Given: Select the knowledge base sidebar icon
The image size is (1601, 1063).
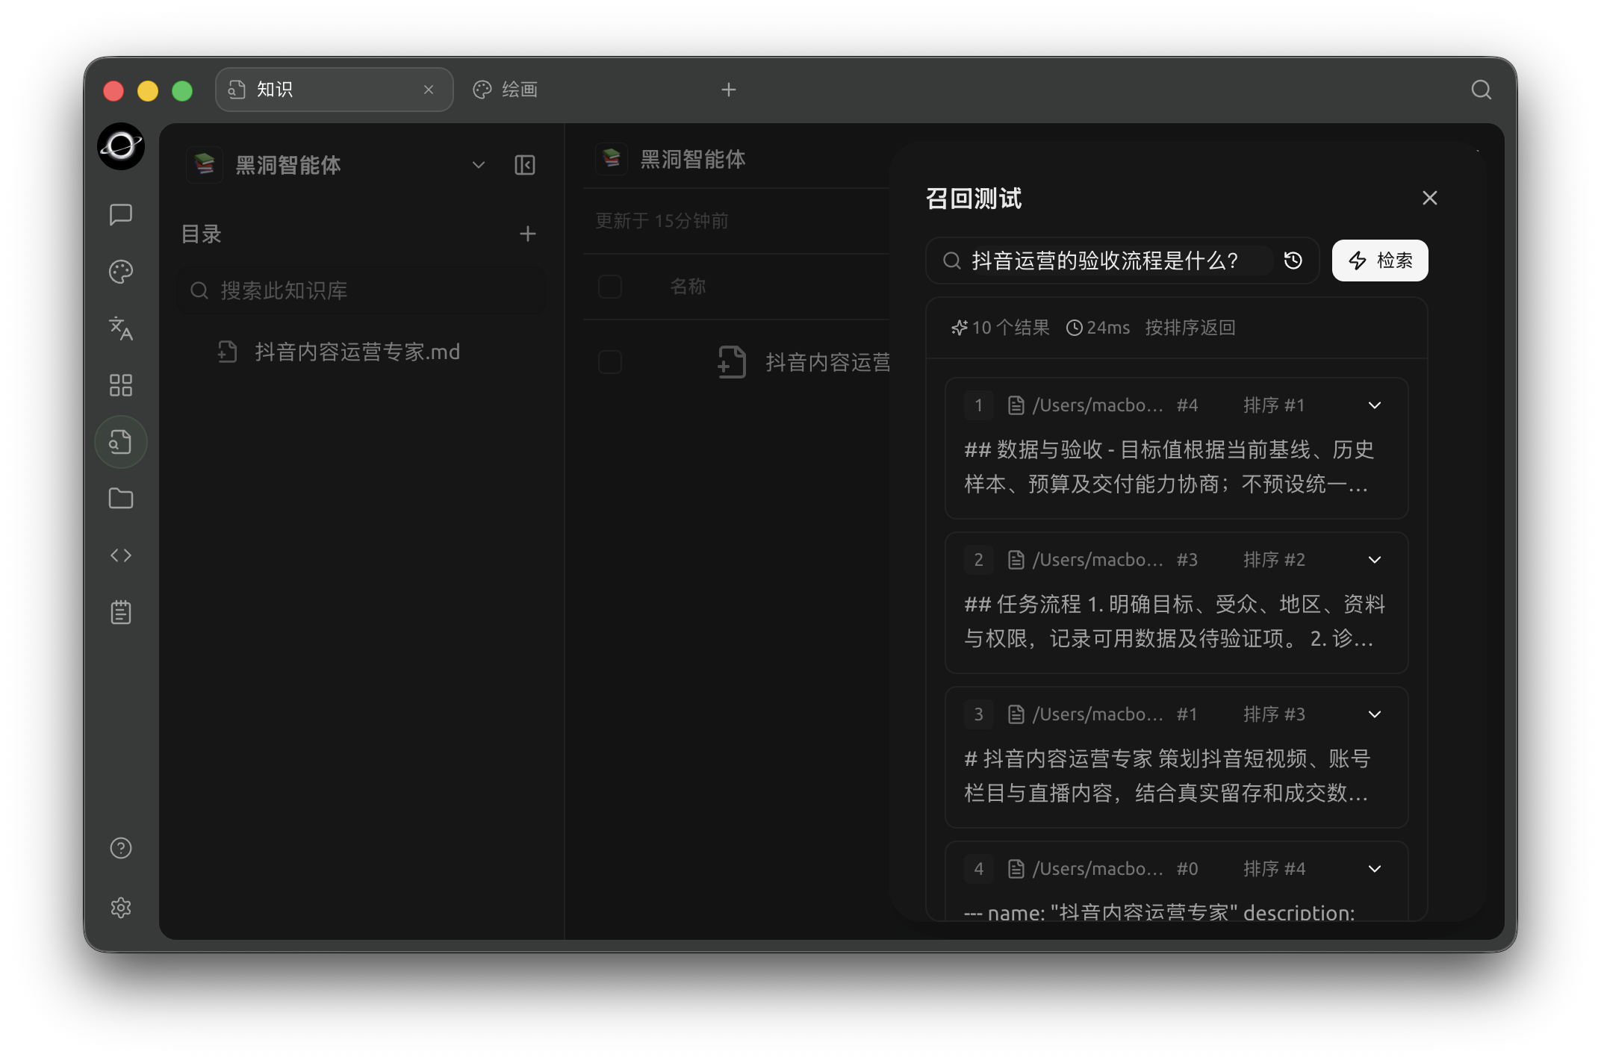Looking at the screenshot, I should [121, 442].
